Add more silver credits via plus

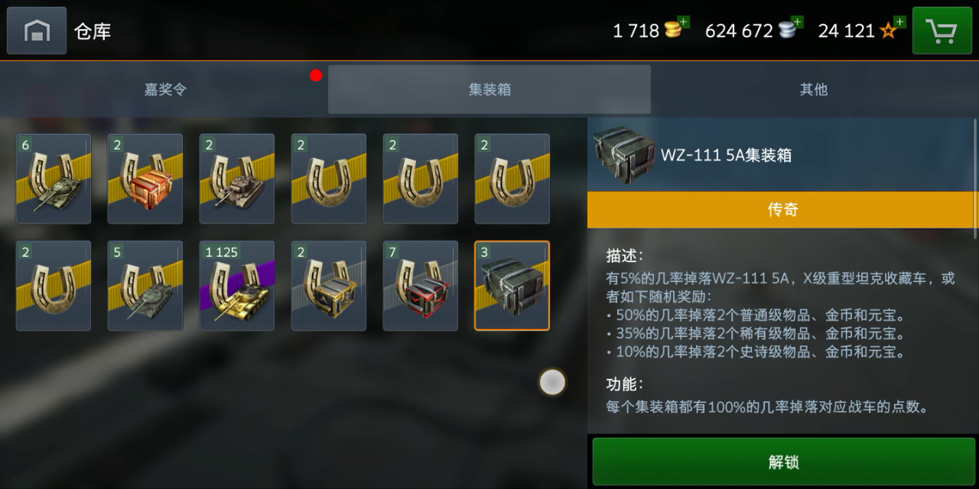tap(797, 22)
